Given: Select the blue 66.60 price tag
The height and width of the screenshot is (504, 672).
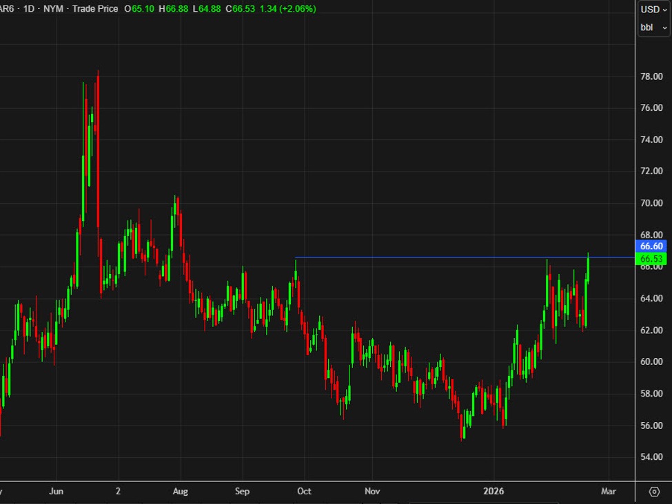Looking at the screenshot, I should 651,246.
